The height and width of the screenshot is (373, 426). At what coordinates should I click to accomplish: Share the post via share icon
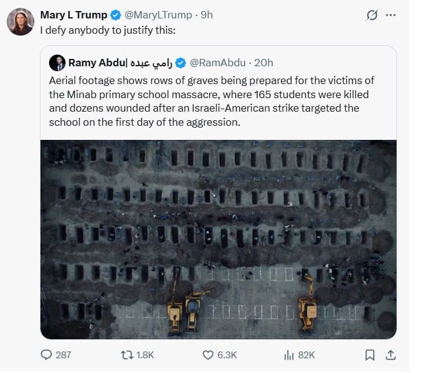tap(390, 355)
